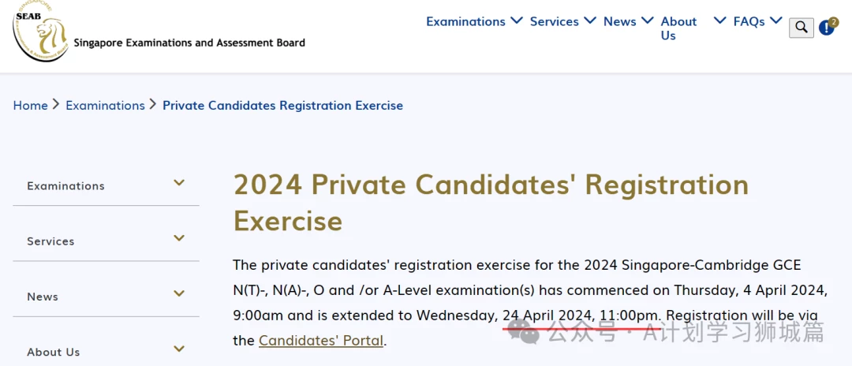Click Private Candidates Registration Exercise breadcrumb
Image resolution: width=852 pixels, height=366 pixels.
[x=283, y=106]
